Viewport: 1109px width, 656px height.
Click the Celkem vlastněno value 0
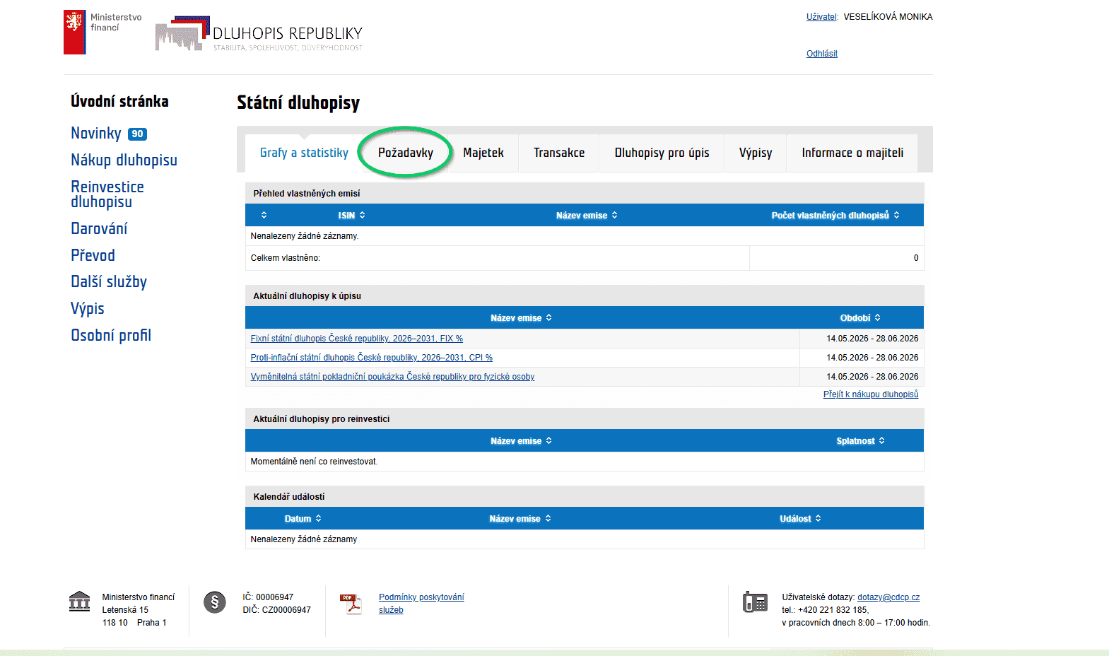pos(916,258)
